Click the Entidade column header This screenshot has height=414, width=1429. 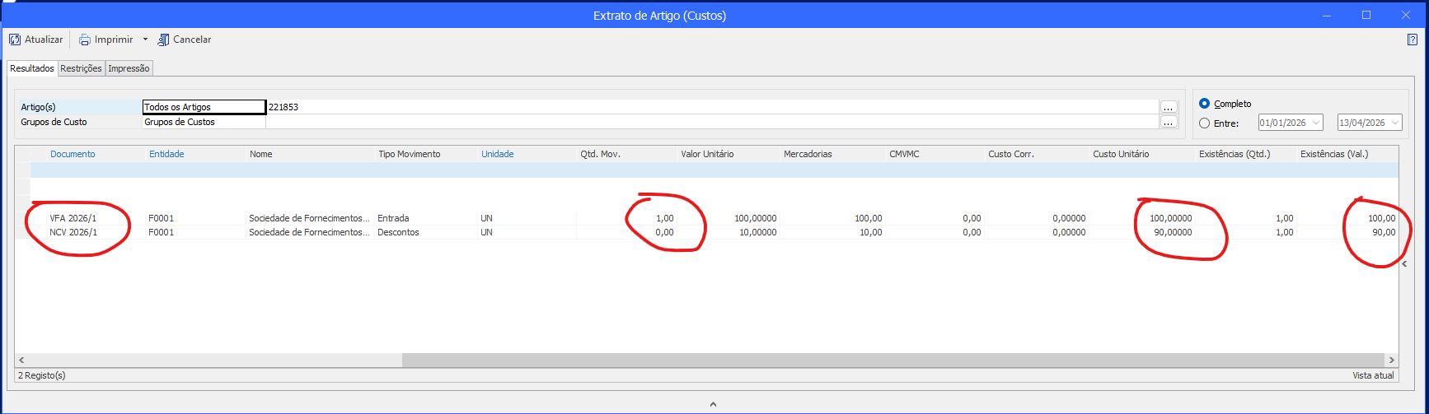click(166, 154)
